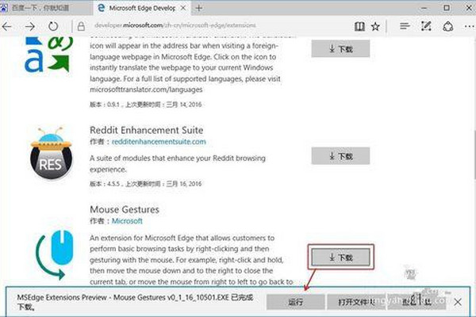The width and height of the screenshot is (476, 317).
Task: Open the More actions ellipsis menu
Action: 470,27
